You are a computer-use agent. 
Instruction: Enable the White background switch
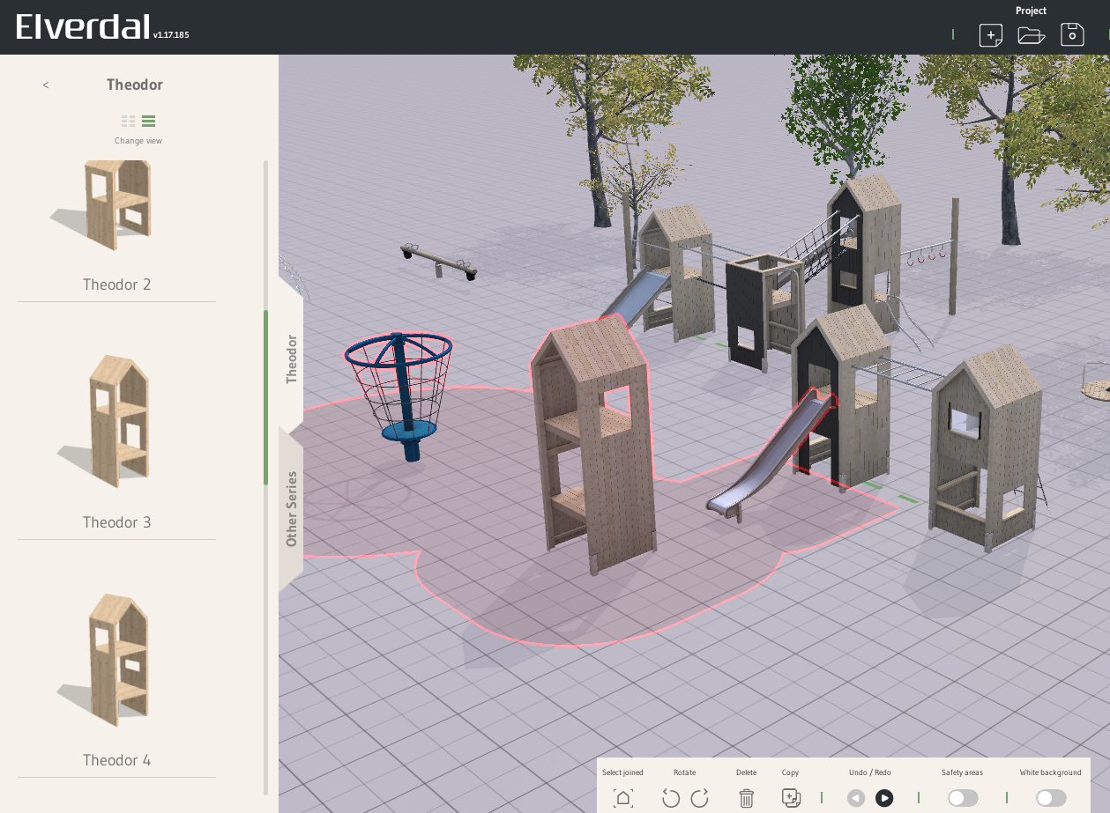click(1051, 798)
